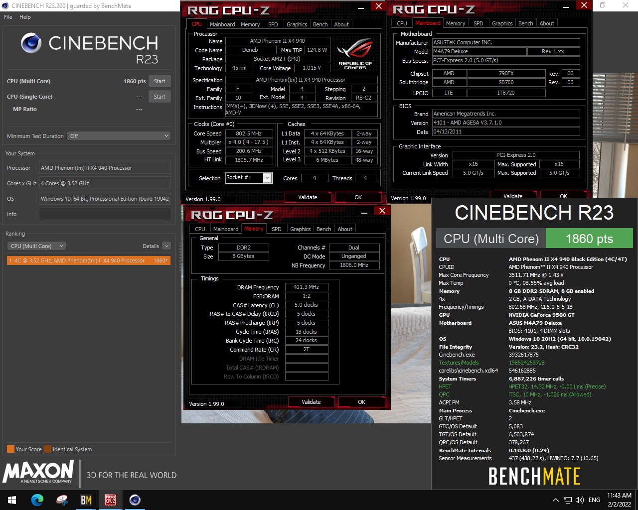
Task: Open Memory tab in the Mainboard CPU-Z window
Action: click(x=456, y=23)
